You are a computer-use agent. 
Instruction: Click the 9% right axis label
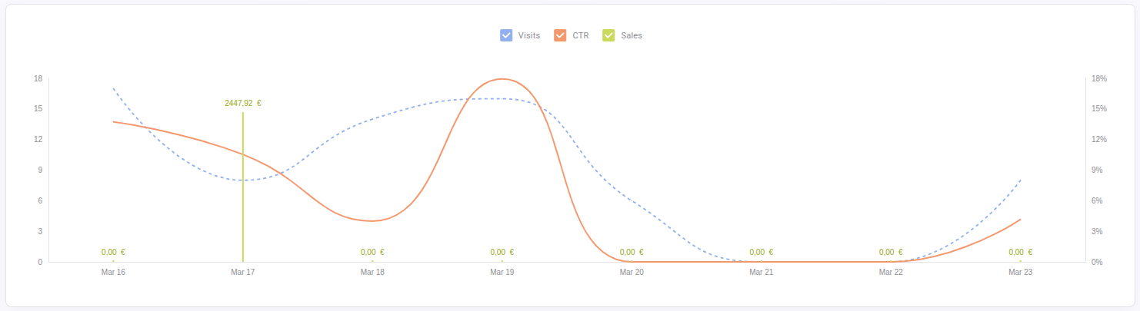pos(1098,170)
